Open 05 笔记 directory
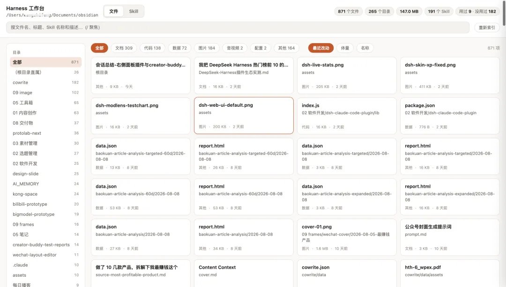Screen dimensions: 506x287 point(45,235)
